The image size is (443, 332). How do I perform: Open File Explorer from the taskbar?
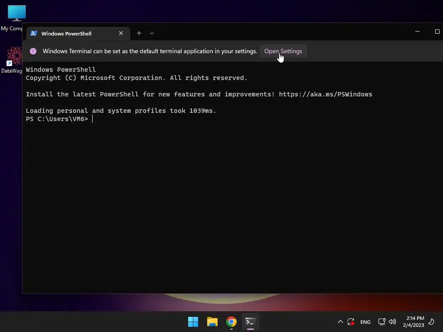[212, 322]
